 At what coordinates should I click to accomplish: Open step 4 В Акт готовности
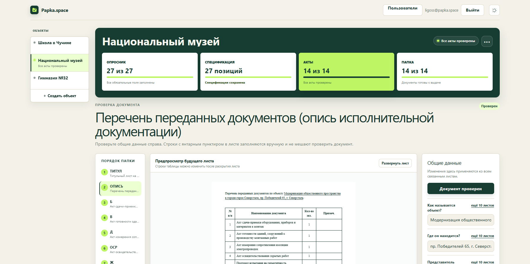pyautogui.click(x=120, y=219)
